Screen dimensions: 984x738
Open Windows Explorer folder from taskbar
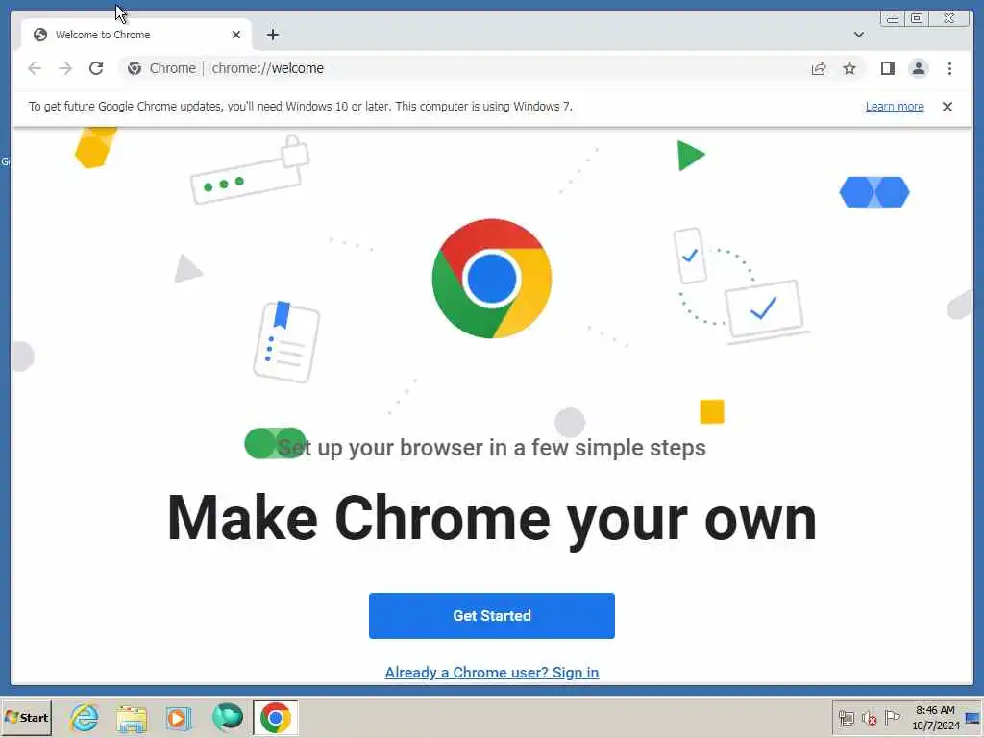pyautogui.click(x=132, y=718)
